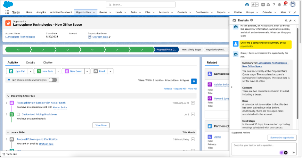Collapse June 2024 section
302x158 pixels.
pos(8,133)
